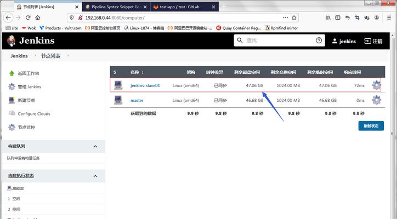The image size is (397, 219).
Task: Open page actions three-dot menu in URL bar
Action: 285,18
